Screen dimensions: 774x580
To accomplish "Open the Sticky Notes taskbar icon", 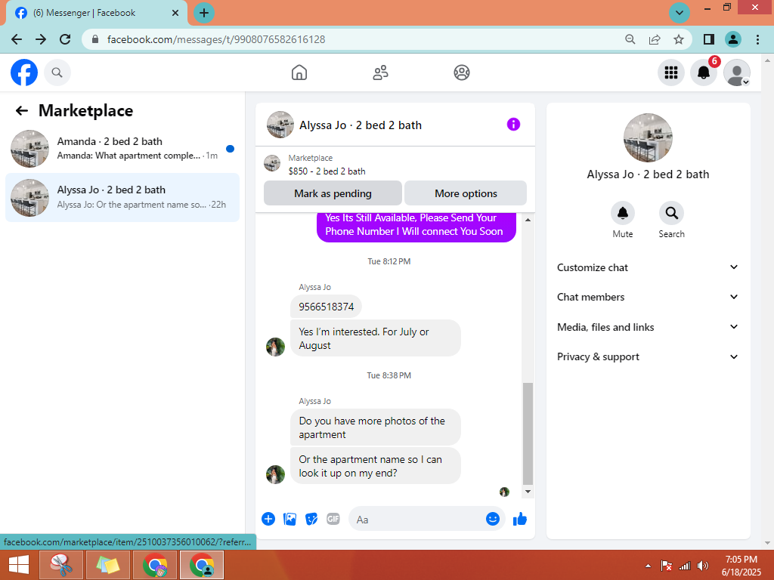I will click(x=108, y=565).
